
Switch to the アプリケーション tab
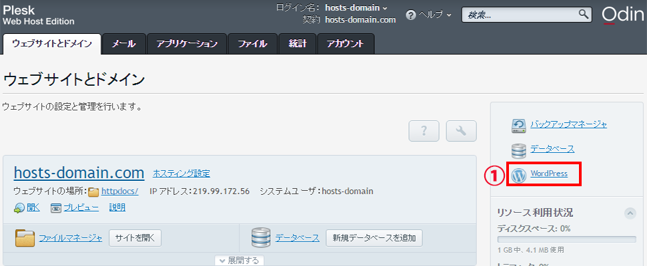[187, 44]
